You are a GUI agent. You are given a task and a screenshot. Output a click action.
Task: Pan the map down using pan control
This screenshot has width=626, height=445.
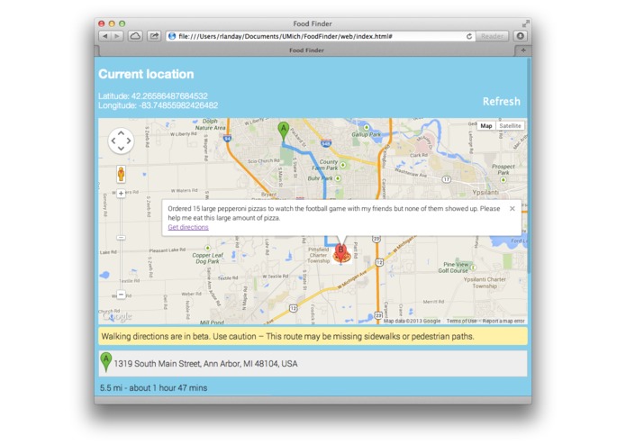[x=121, y=149]
